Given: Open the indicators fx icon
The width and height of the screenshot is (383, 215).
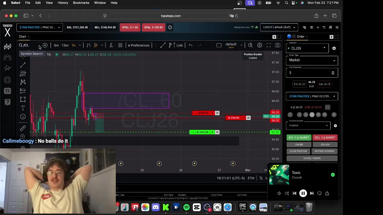Looking at the screenshot, I should pyautogui.click(x=111, y=45).
